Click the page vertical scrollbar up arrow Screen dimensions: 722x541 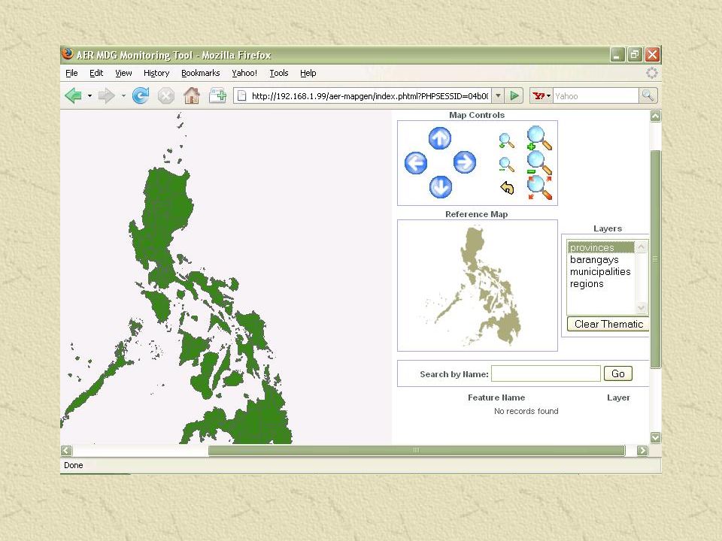click(x=655, y=116)
